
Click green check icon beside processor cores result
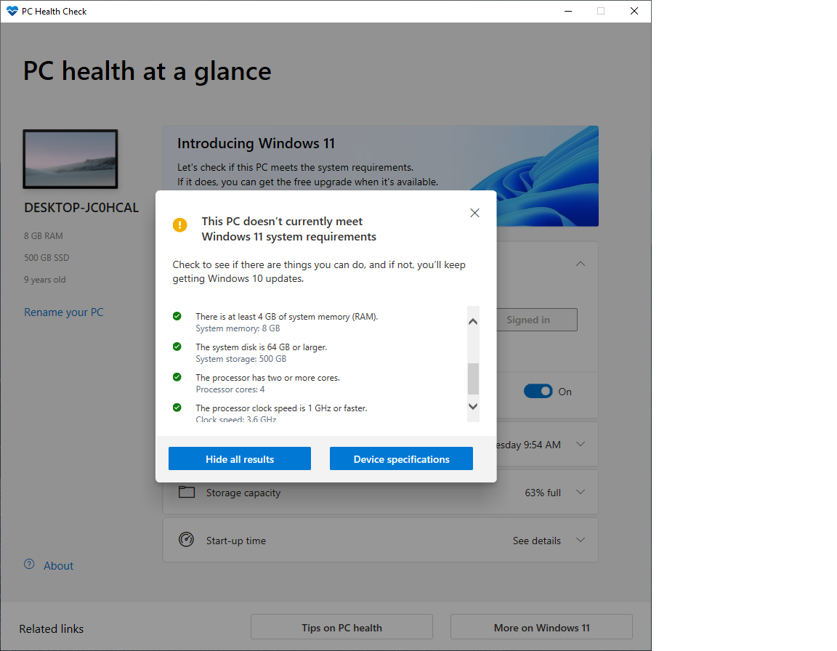[x=177, y=377]
